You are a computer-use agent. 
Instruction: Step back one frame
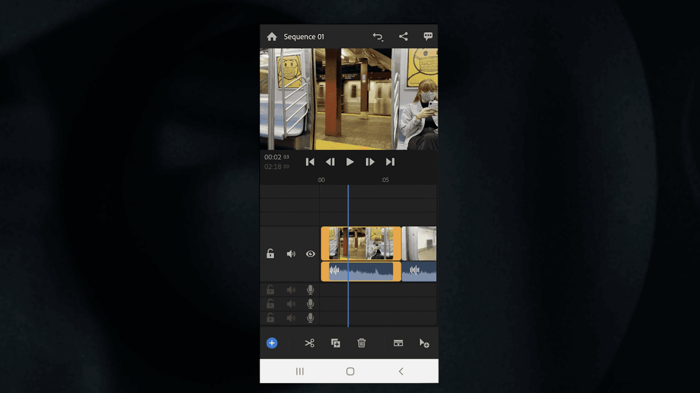click(x=330, y=162)
